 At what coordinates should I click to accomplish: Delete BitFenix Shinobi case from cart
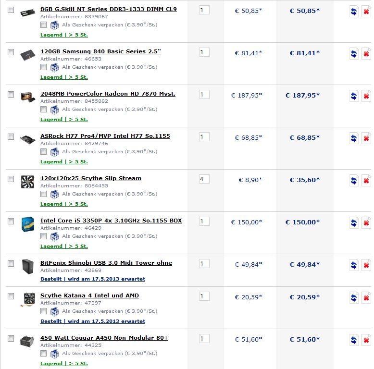366,265
